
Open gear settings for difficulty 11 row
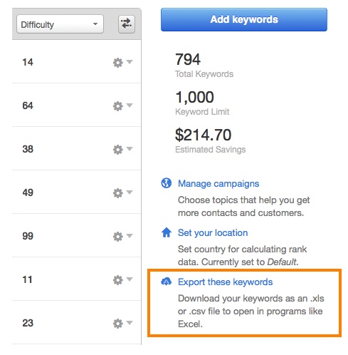[118, 280]
